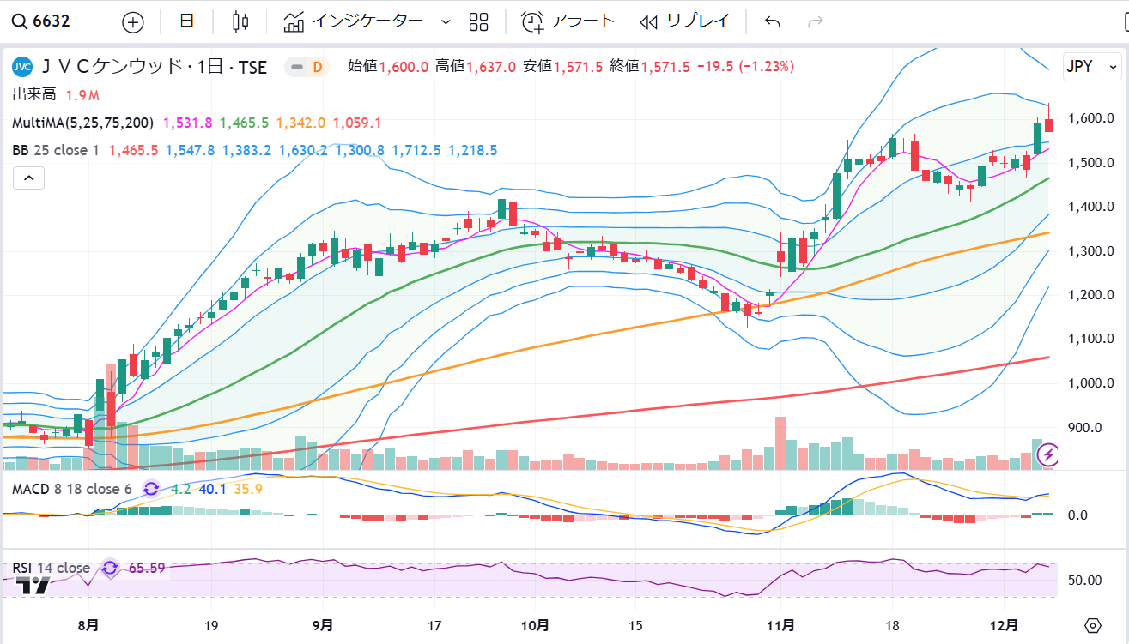Create an alert with アラート button
Image resolution: width=1129 pixels, height=644 pixels.
tap(568, 21)
